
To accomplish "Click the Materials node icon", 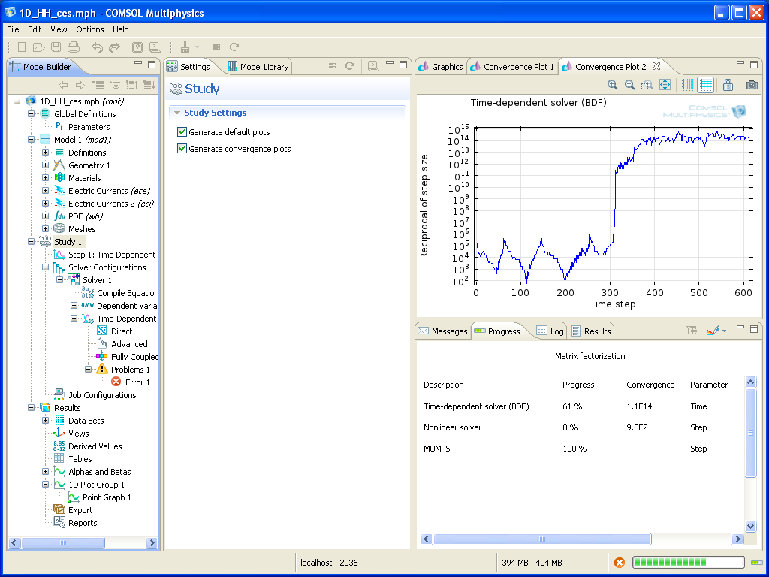I will point(59,177).
